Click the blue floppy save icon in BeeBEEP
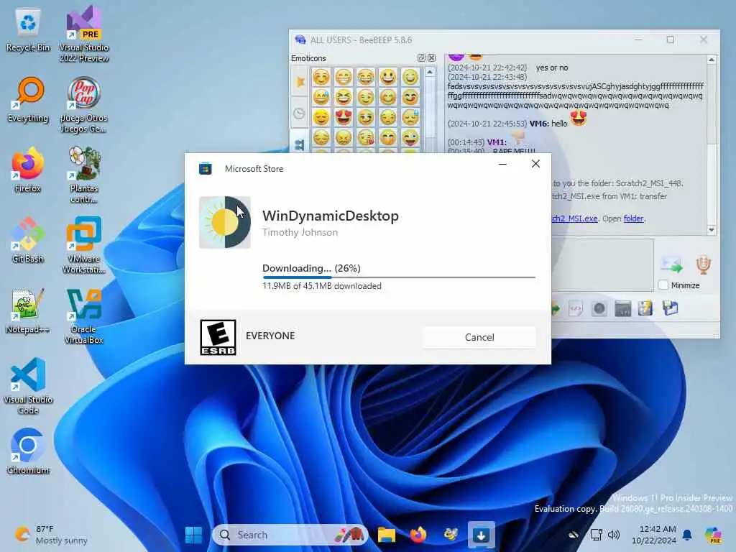This screenshot has width=736, height=552. [671, 308]
